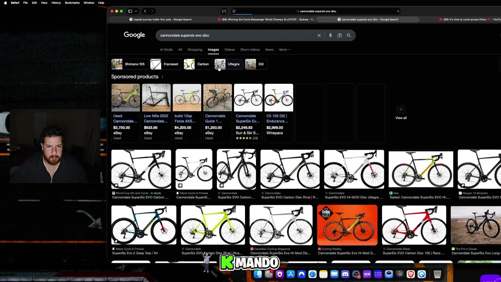The width and height of the screenshot is (501, 282).
Task: Search by image using the lens icon
Action: point(340,35)
